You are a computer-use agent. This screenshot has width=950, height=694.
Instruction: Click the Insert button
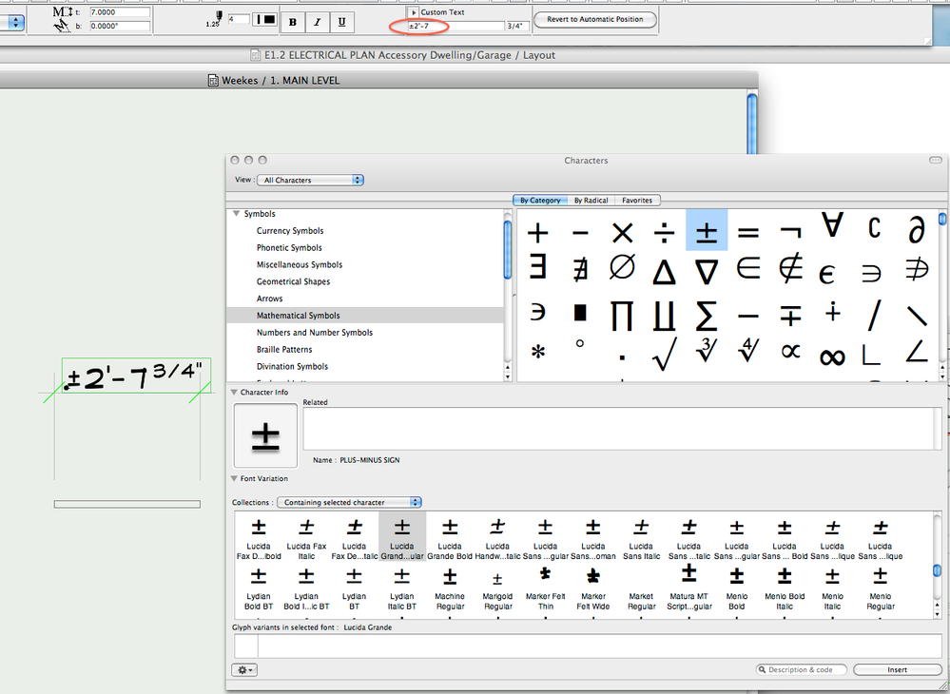(x=897, y=670)
